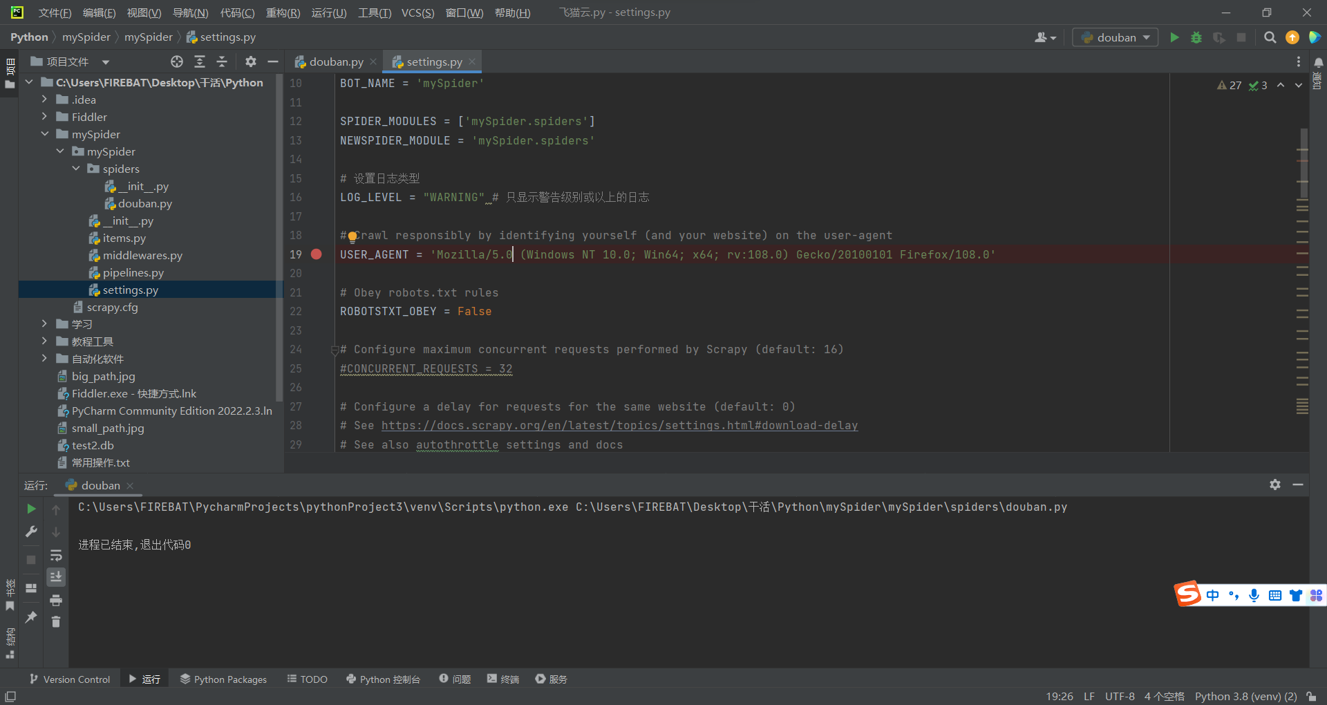Image resolution: width=1327 pixels, height=705 pixels.
Task: Run the douban configuration with green play button
Action: click(1174, 37)
